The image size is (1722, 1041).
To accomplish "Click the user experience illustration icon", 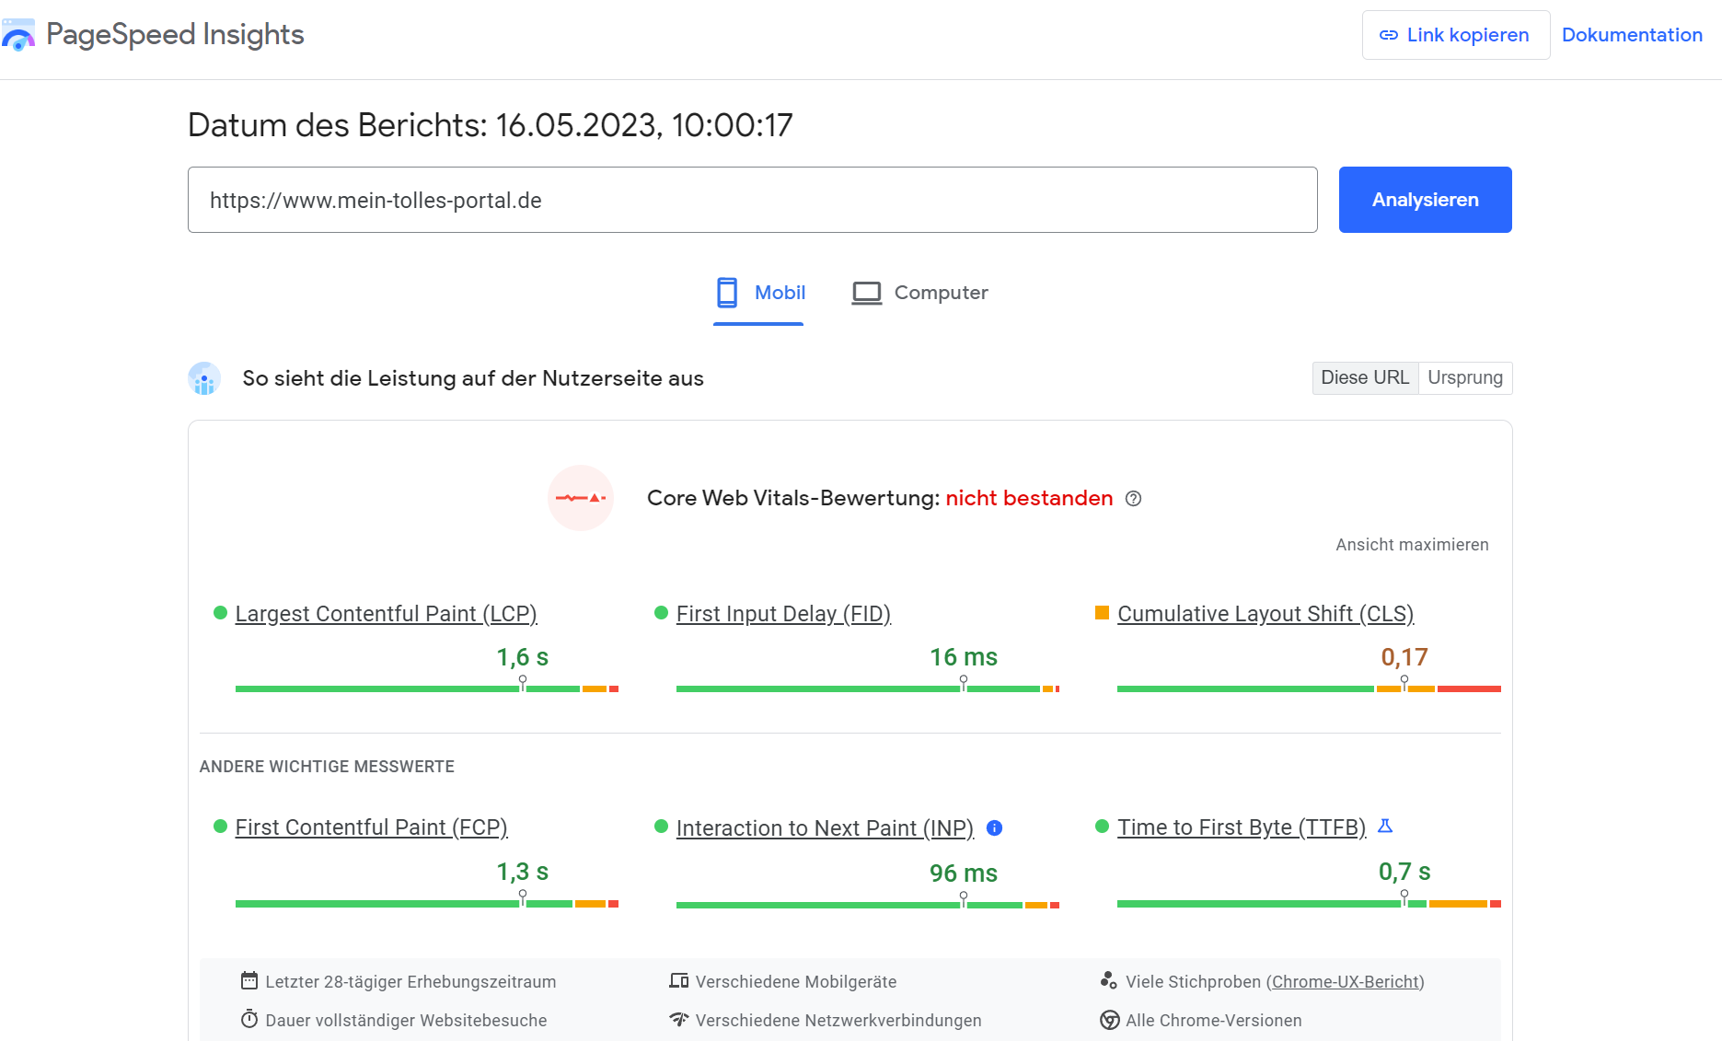I will [204, 378].
